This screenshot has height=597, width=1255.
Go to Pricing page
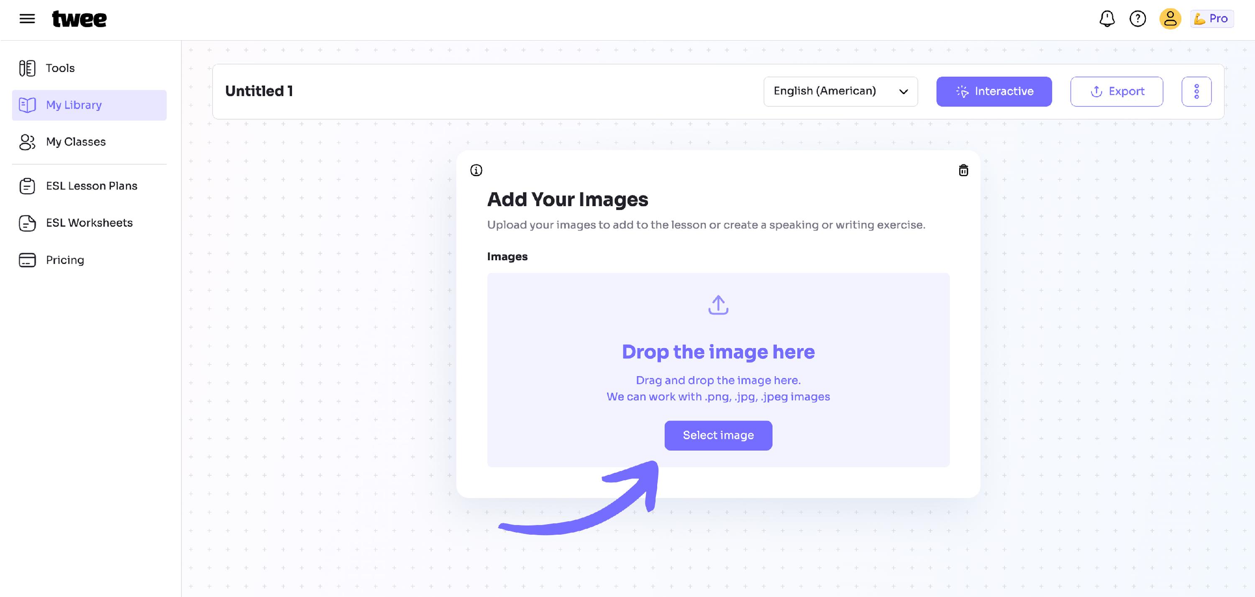(x=89, y=260)
